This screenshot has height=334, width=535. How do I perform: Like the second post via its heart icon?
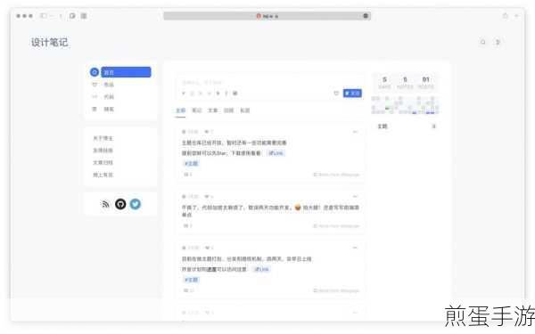point(207,196)
